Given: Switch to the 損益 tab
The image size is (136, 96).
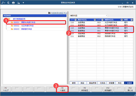Looking at the screenshot, I should 82,83.
